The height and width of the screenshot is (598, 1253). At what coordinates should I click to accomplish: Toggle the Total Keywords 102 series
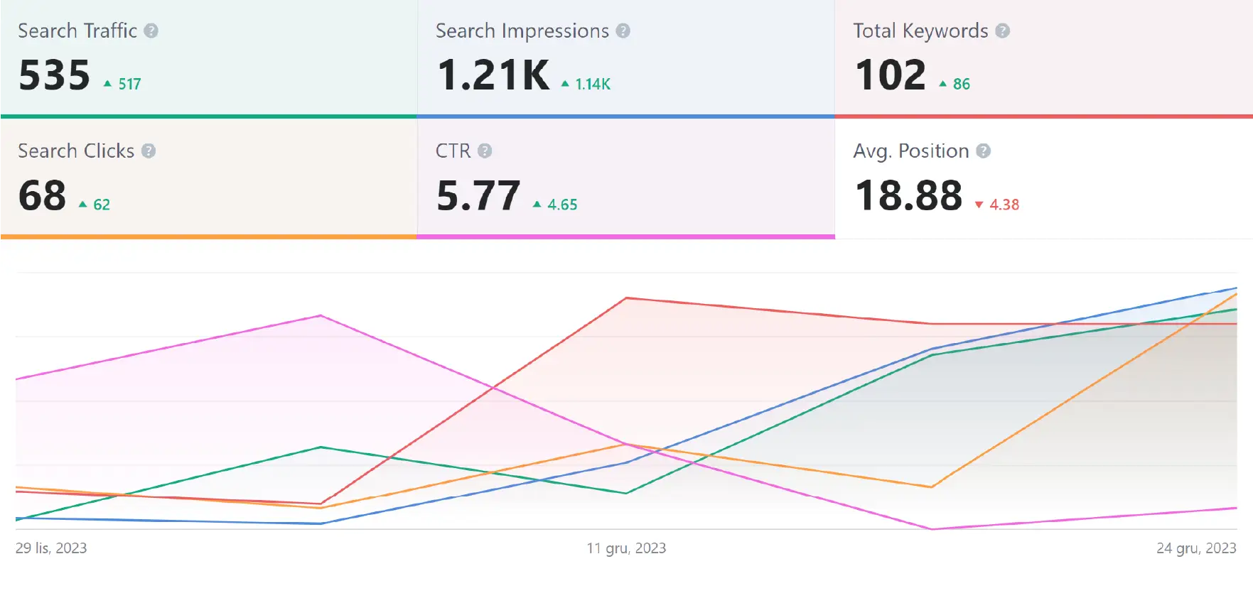(890, 75)
